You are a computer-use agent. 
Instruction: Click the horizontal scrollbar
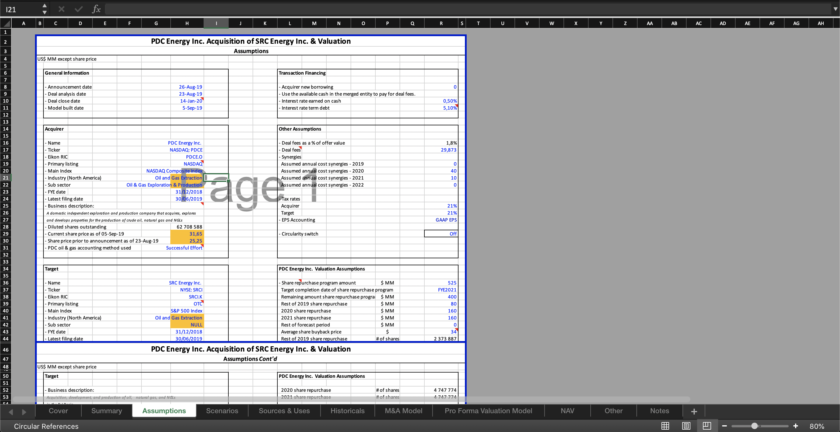pyautogui.click(x=352, y=399)
